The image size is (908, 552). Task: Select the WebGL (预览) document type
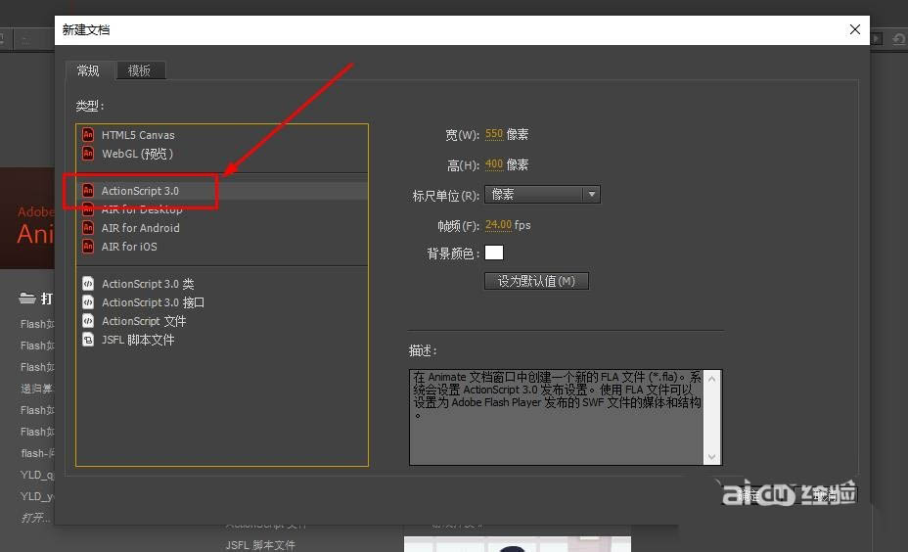coord(222,154)
